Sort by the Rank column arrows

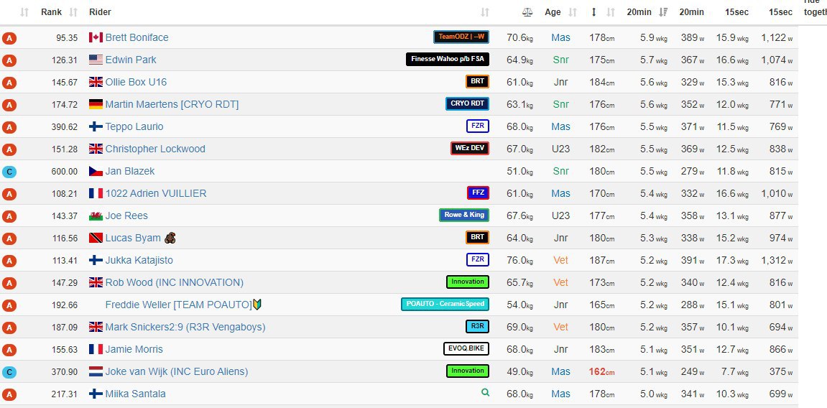click(x=73, y=12)
